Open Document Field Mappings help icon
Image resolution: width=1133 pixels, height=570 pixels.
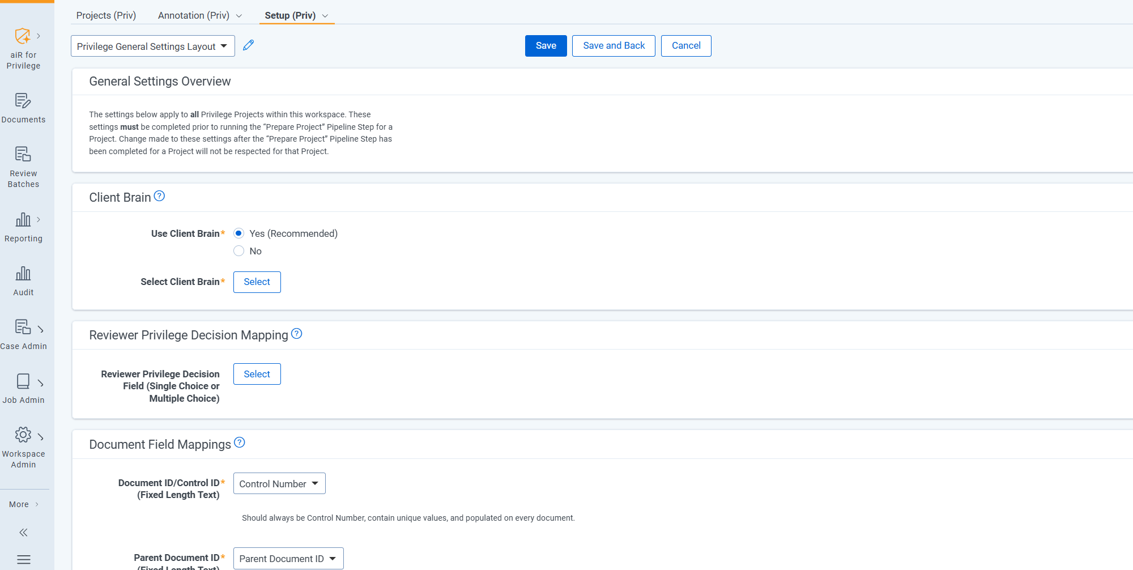[x=239, y=443]
